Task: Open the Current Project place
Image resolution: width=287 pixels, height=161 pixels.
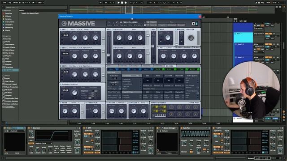Action: (x=11, y=84)
